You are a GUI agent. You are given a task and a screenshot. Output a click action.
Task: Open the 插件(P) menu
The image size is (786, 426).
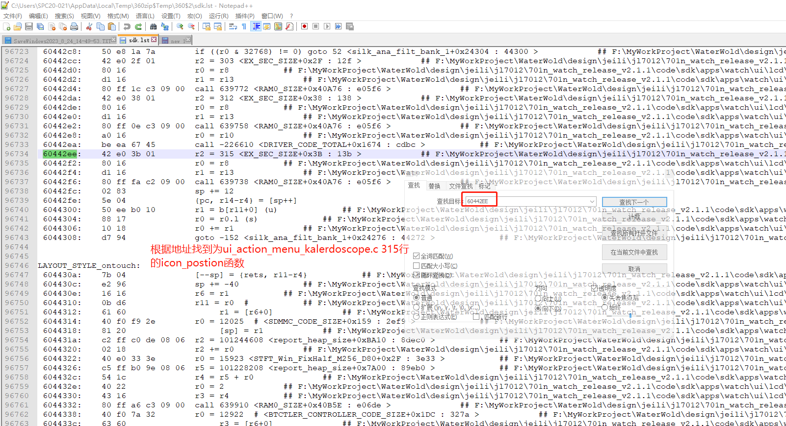pos(245,16)
